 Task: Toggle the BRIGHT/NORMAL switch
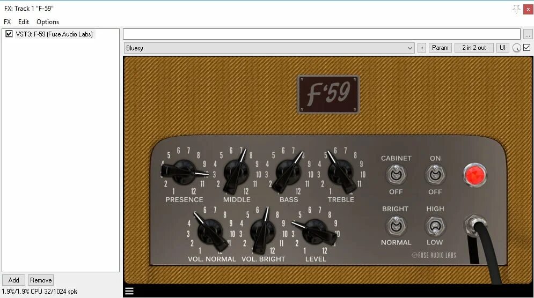click(396, 226)
